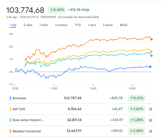Click the INDEXBVMF exchange label
Image resolution: width=162 pixels, height=139 pixels.
(x=48, y=17)
